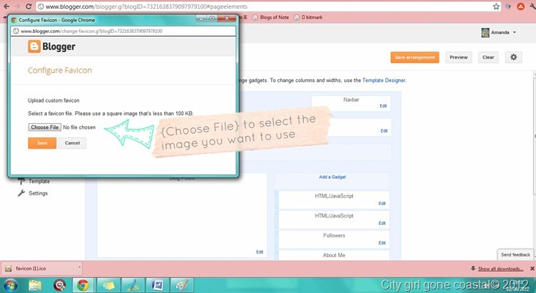Screen dimensions: 536x293
Task: Edit the Blog Posts gadget
Action: tap(259, 252)
